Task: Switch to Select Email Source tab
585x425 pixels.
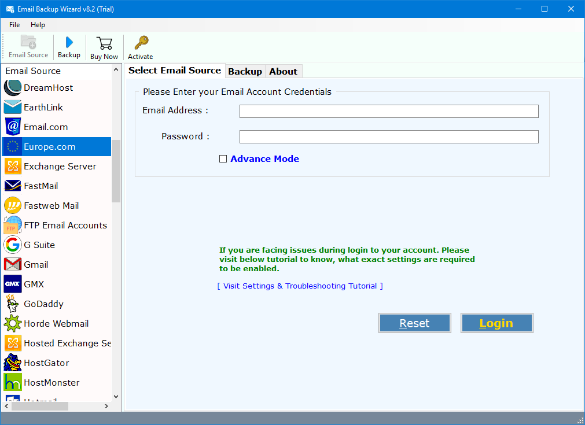Action: (x=175, y=71)
